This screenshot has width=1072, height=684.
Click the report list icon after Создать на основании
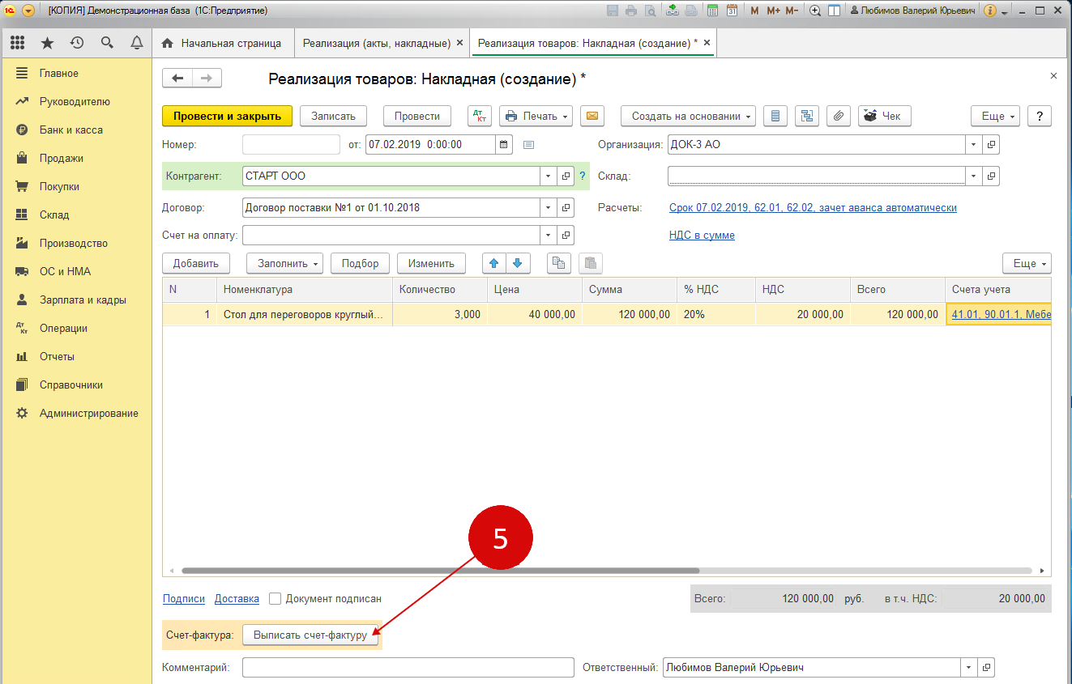point(775,116)
